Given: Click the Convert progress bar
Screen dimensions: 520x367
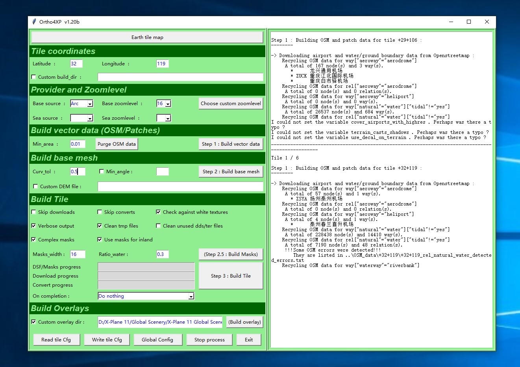Looking at the screenshot, I should 146,285.
